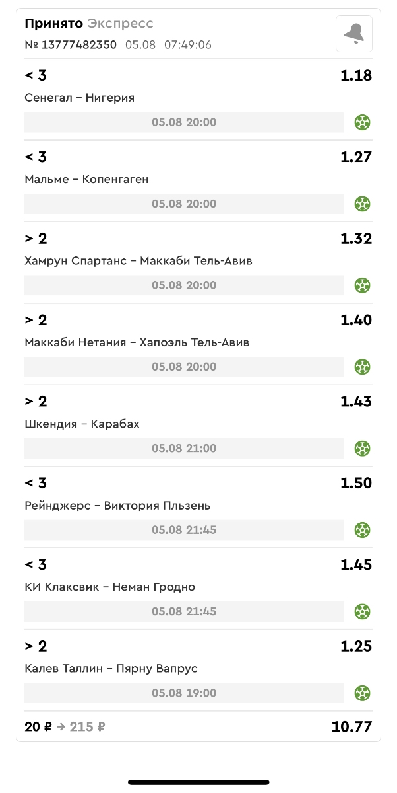
Task: Tap the 20 ₽ stake amount
Action: [38, 727]
